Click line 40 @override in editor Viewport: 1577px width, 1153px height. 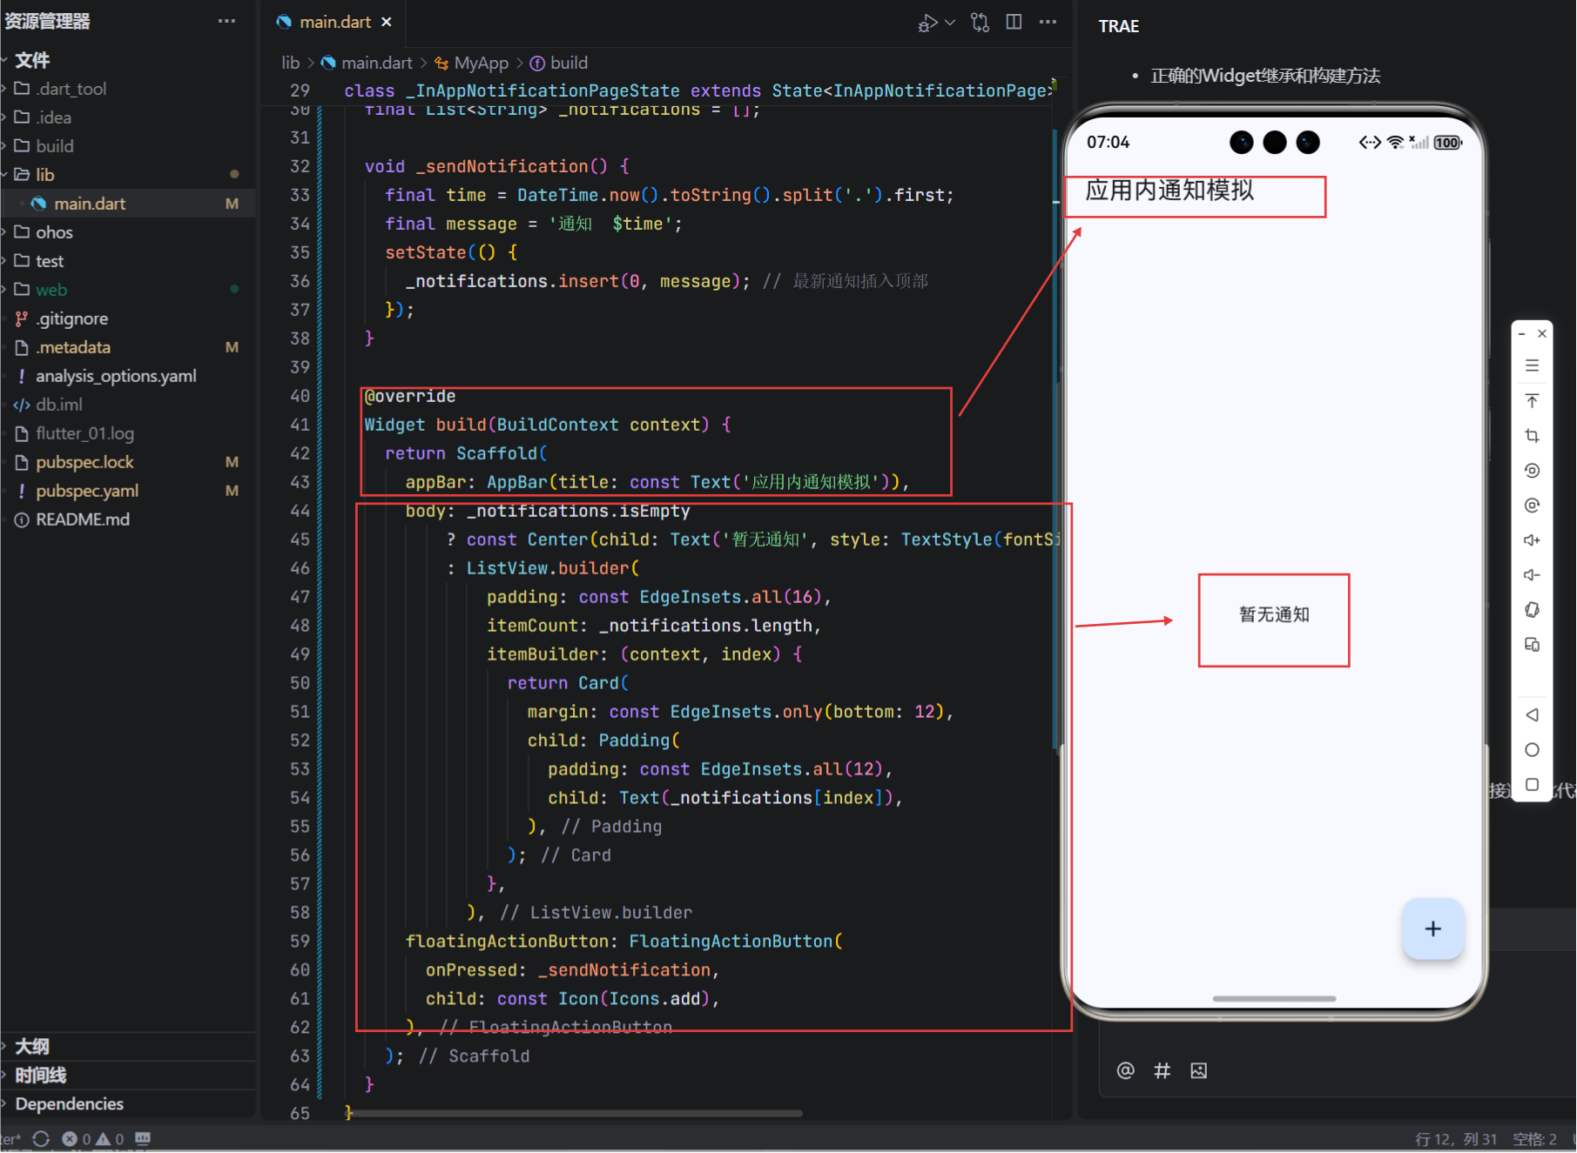(x=409, y=396)
